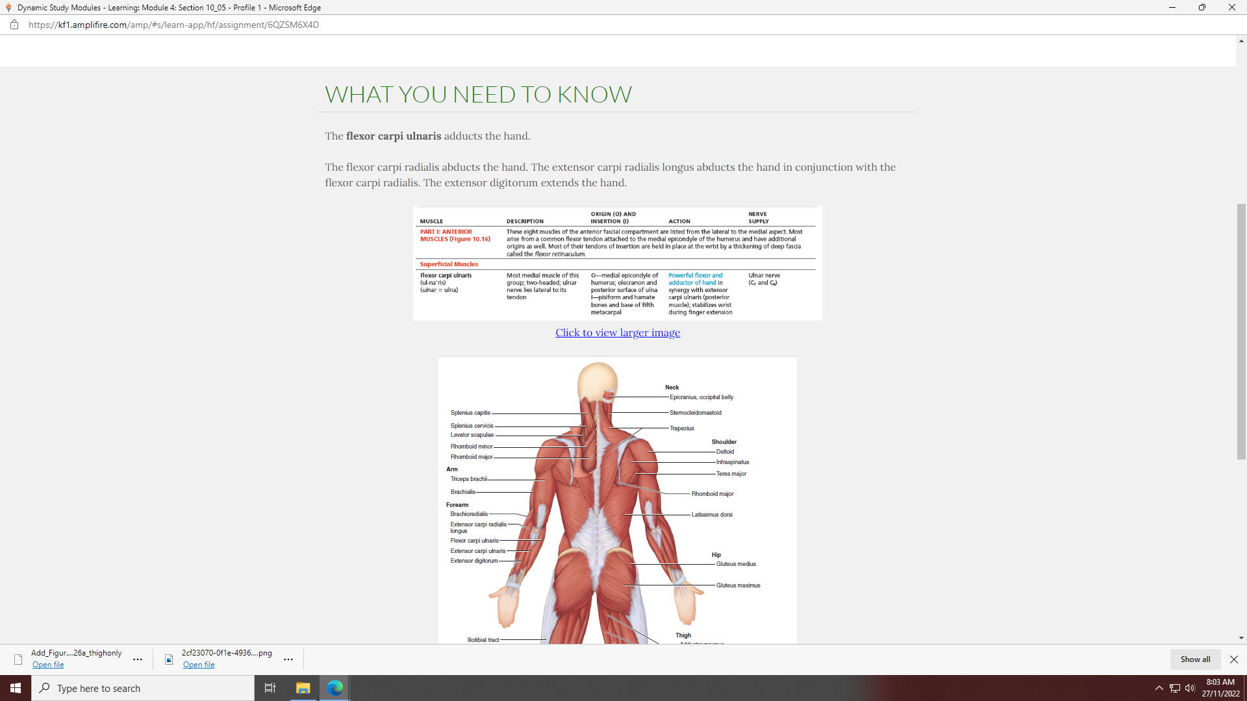1247x701 pixels.
Task: Click the site lock icon in address bar
Action: (x=14, y=25)
